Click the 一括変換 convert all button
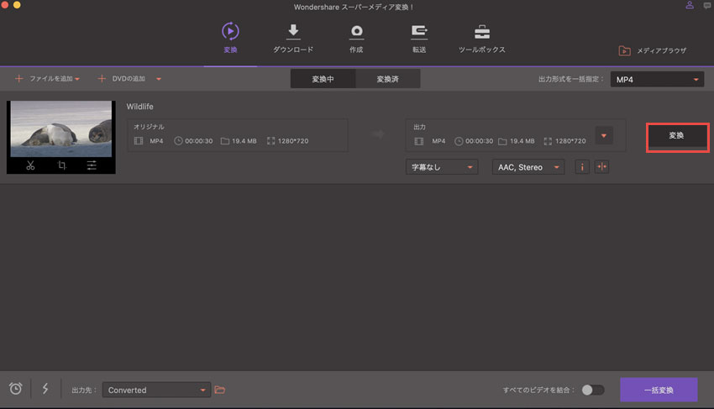This screenshot has height=409, width=714. (659, 390)
